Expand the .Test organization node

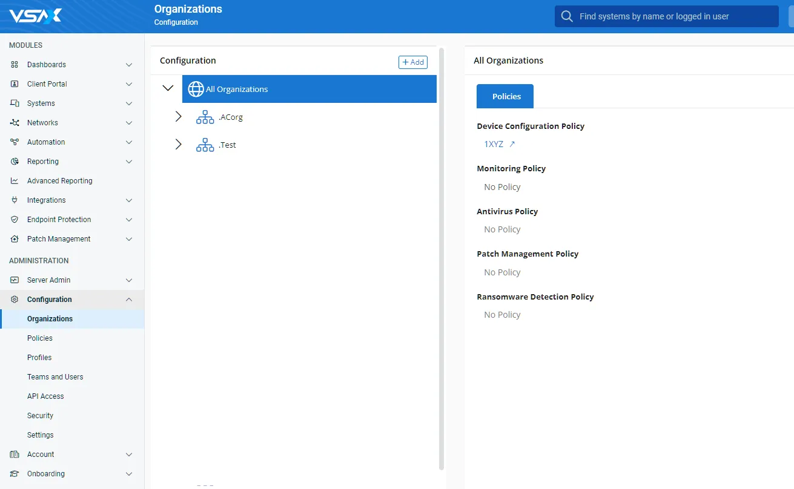point(178,145)
